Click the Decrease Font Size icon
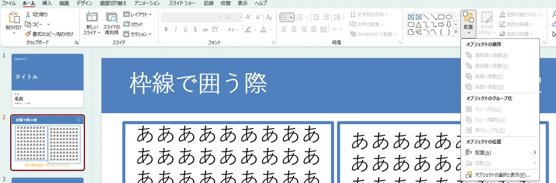 tap(258, 17)
